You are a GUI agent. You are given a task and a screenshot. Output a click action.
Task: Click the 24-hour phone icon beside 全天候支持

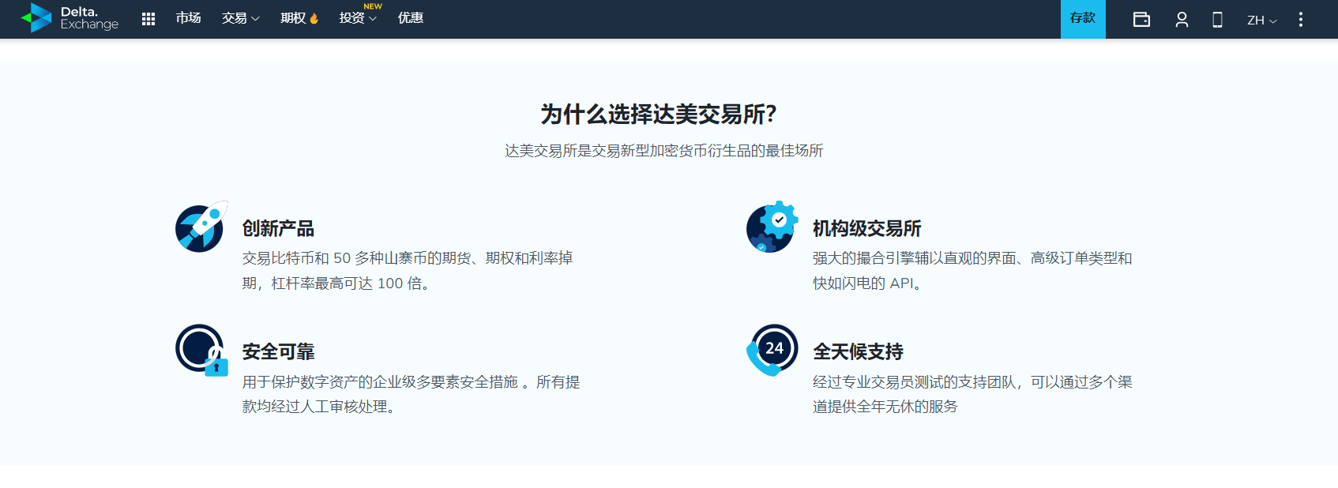772,350
